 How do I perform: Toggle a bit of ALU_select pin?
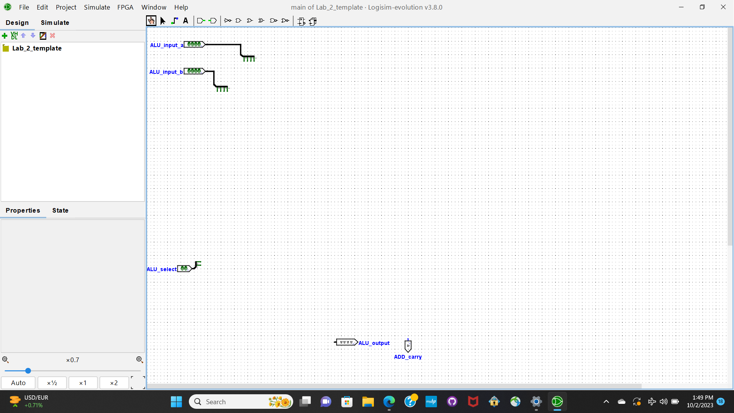(183, 268)
